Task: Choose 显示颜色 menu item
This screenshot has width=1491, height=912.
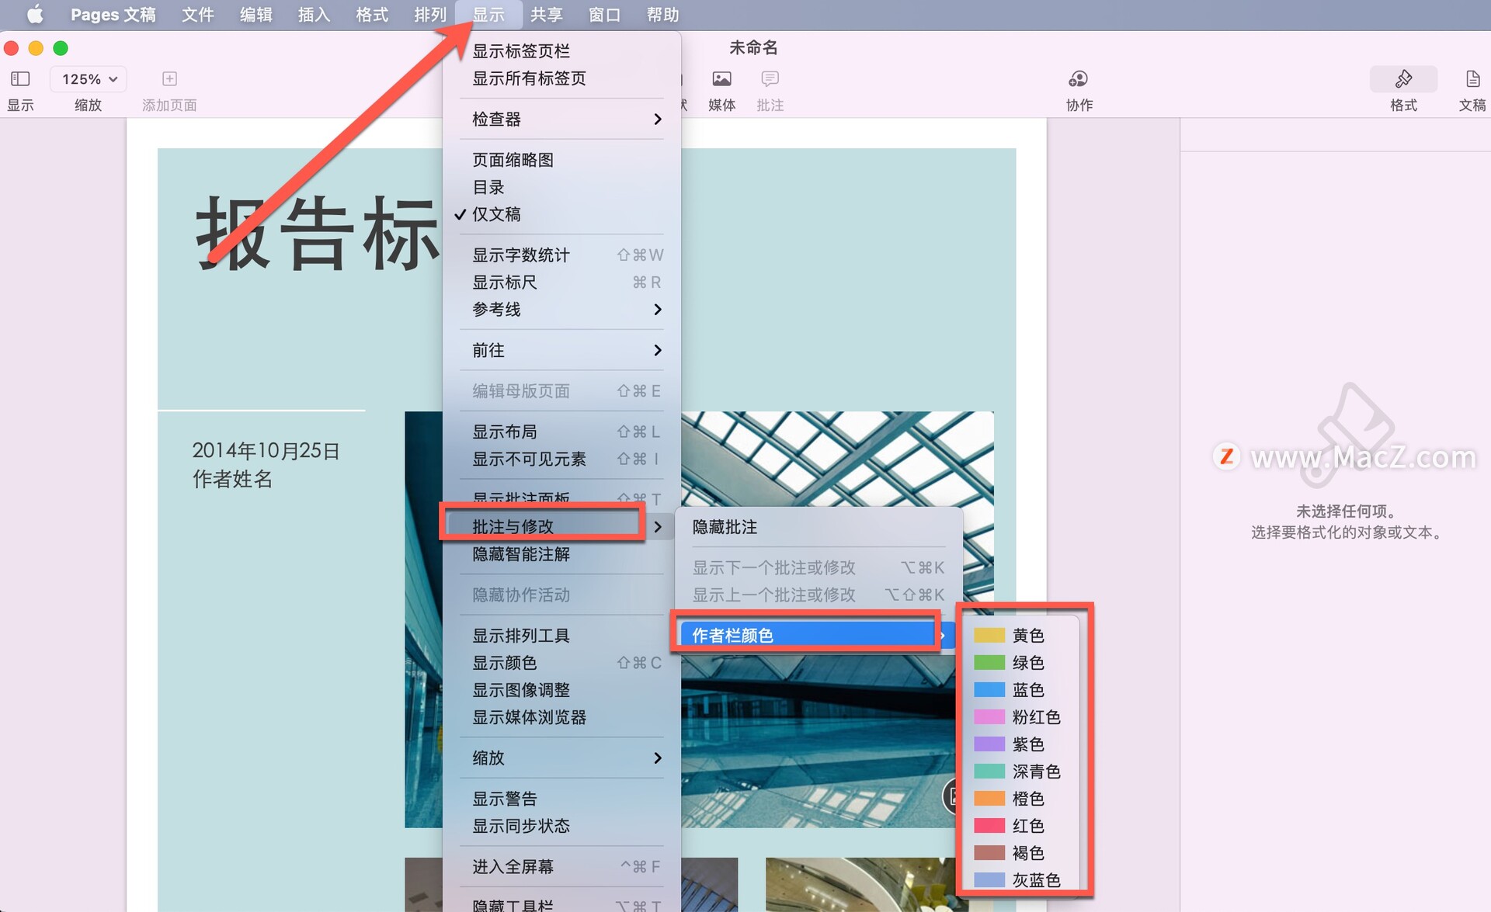Action: coord(561,663)
